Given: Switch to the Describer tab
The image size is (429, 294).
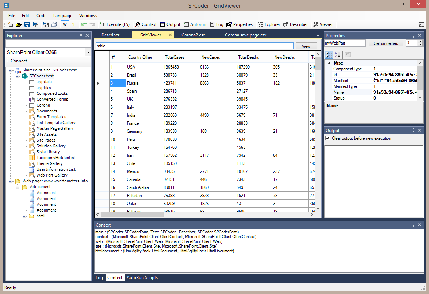Looking at the screenshot, I should (111, 35).
